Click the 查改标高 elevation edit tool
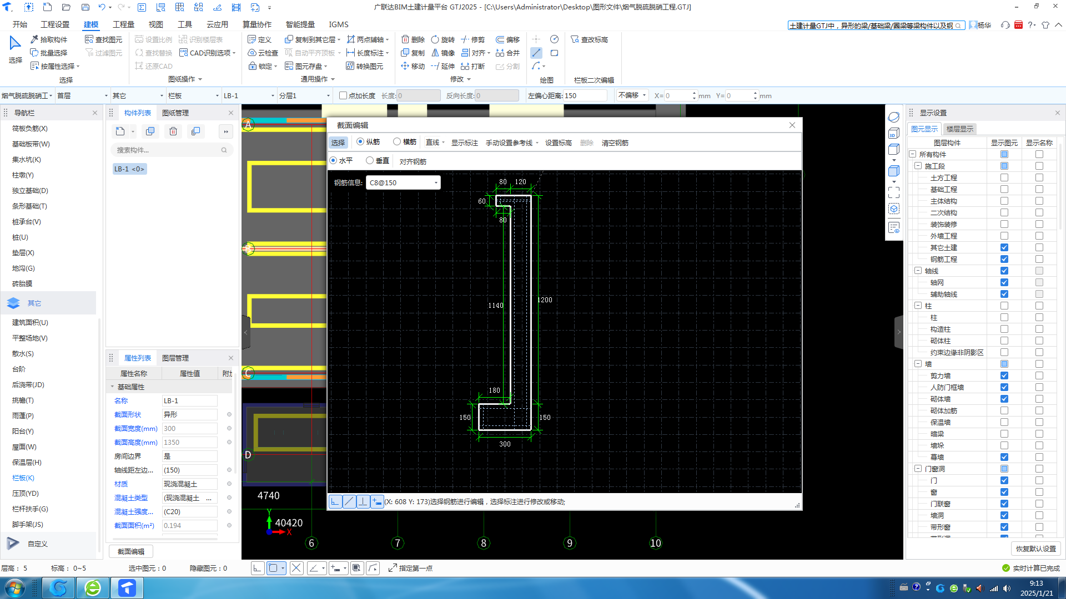Screen dimensions: 1066x599 pyautogui.click(x=589, y=39)
